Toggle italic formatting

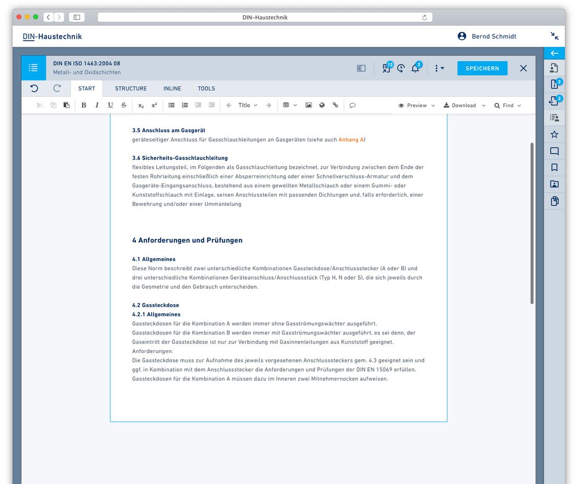click(x=97, y=105)
